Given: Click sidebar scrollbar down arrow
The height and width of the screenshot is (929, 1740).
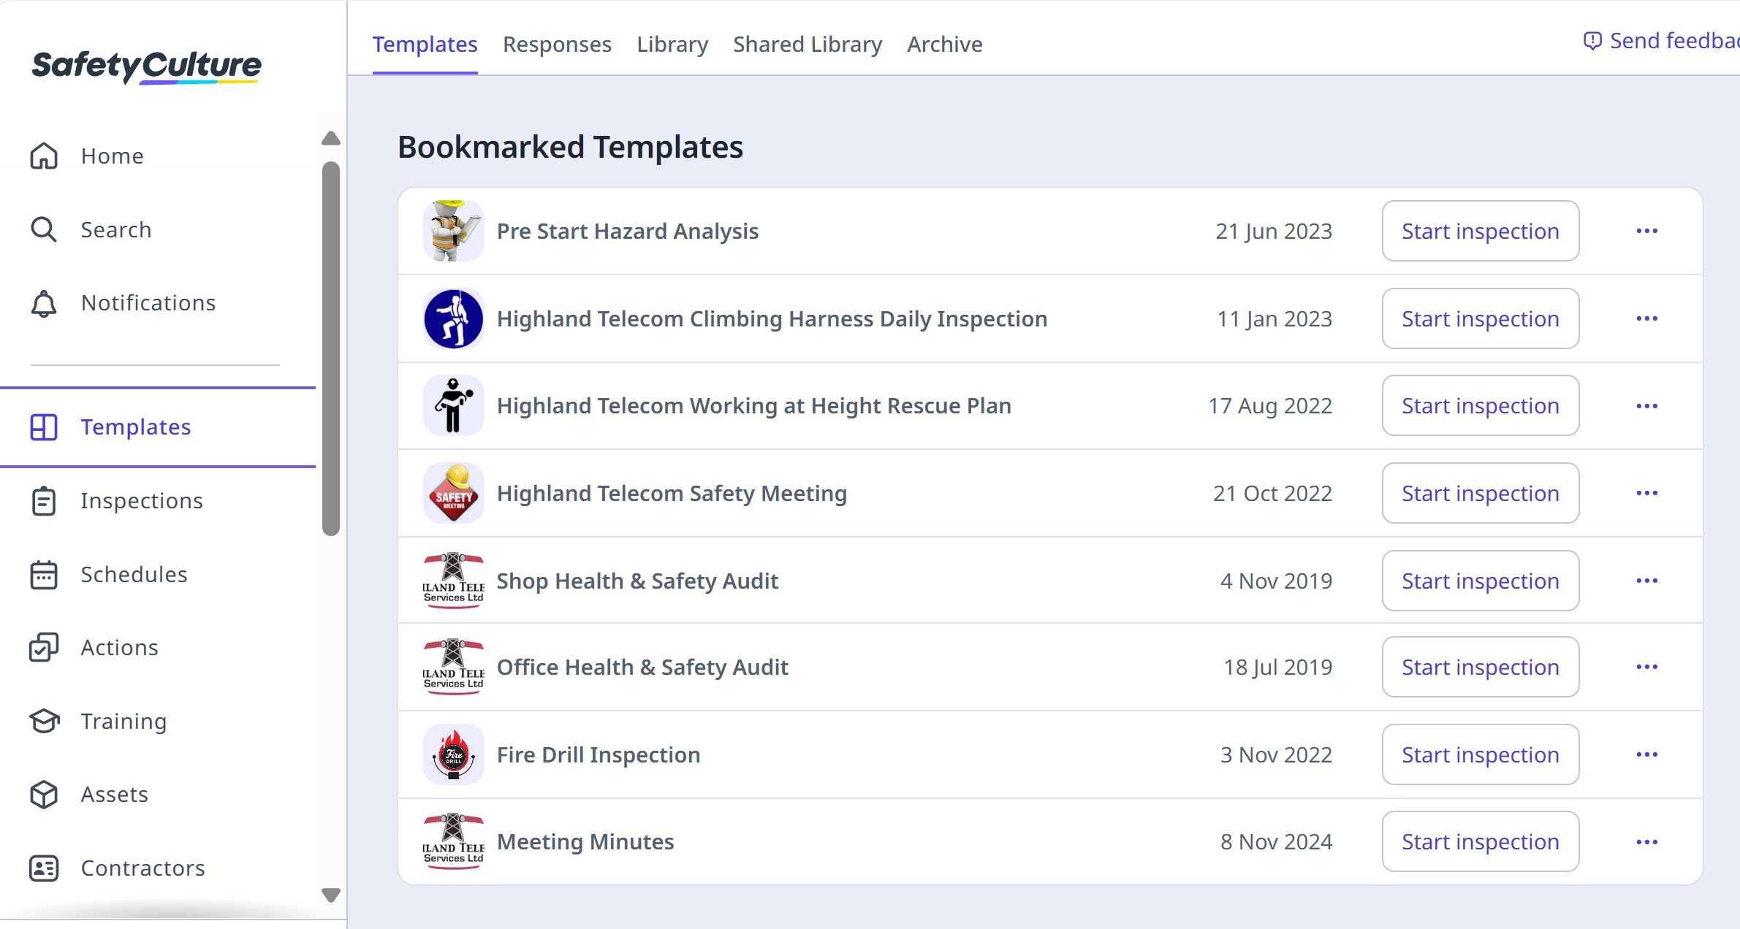Looking at the screenshot, I should (331, 895).
